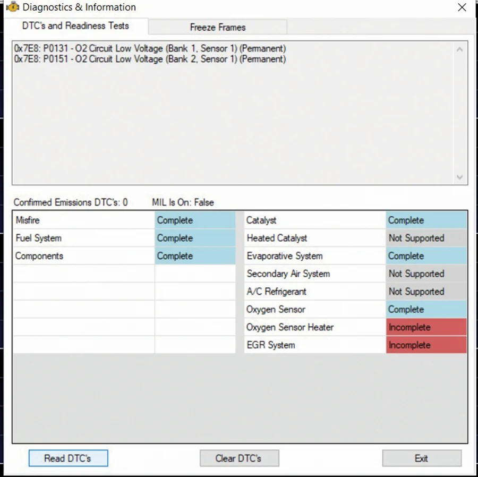Click the Confirmed Emissions DTC's counter

pyautogui.click(x=66, y=202)
